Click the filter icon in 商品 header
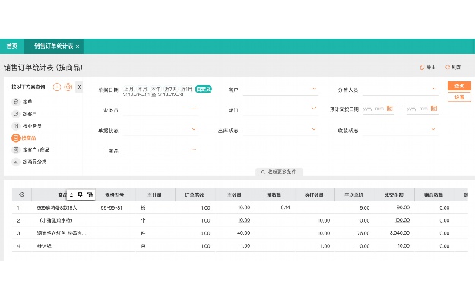The image size is (475, 300). pos(90,195)
